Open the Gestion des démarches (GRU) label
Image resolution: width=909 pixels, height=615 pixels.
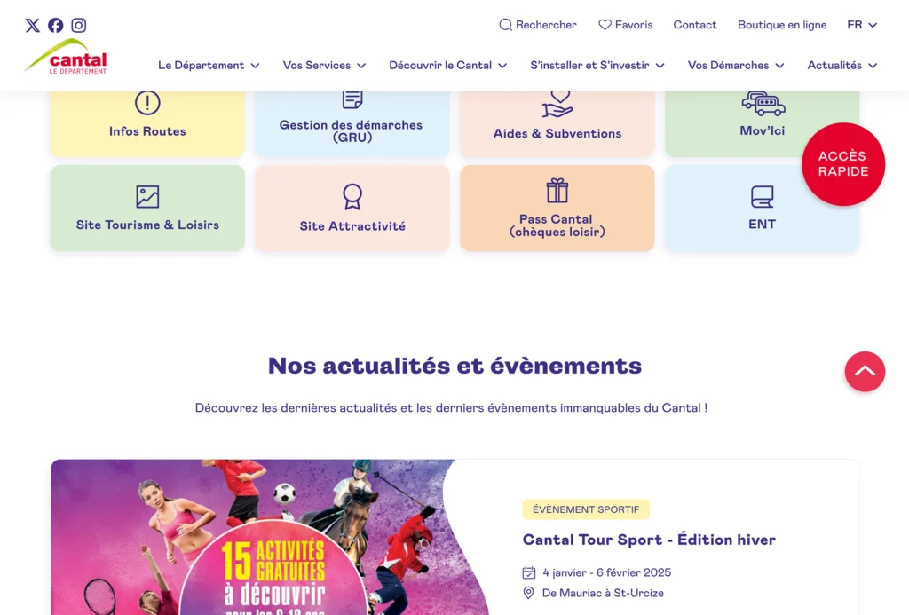[x=352, y=131]
